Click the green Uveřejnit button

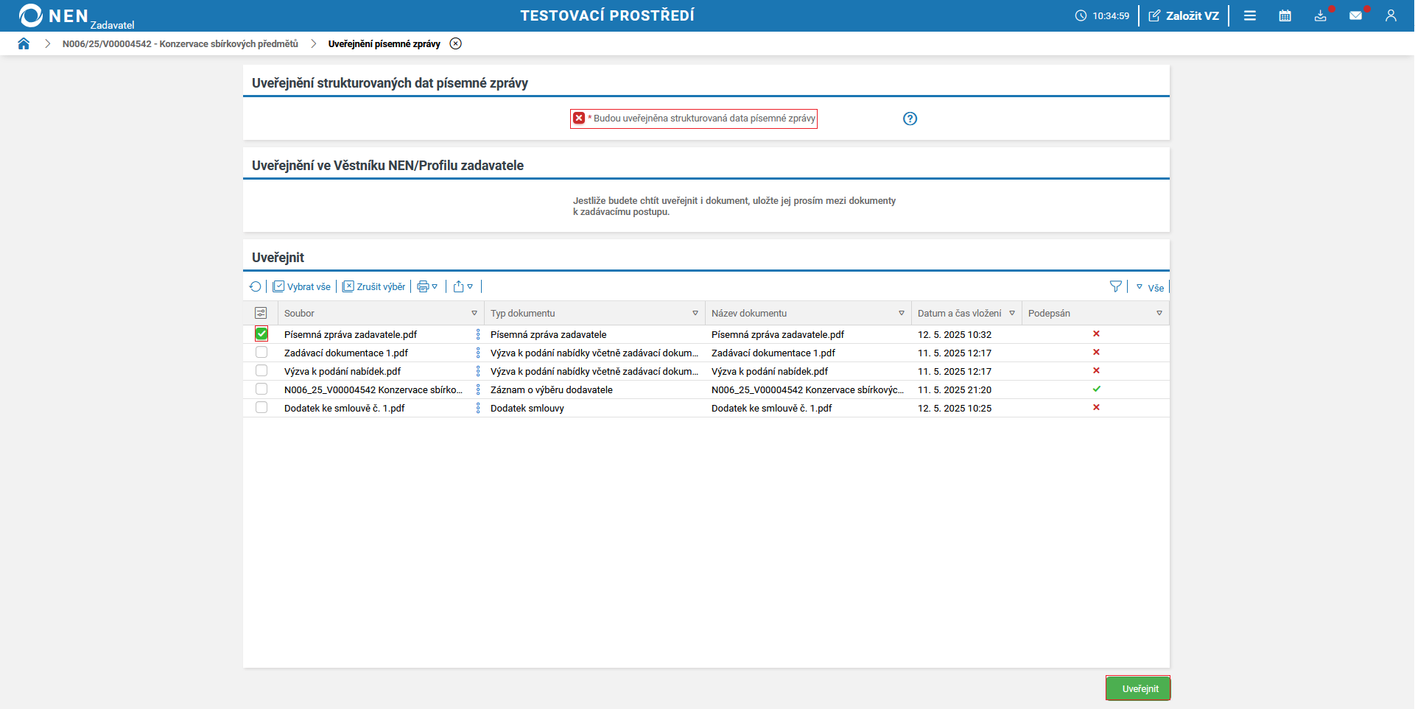point(1138,688)
